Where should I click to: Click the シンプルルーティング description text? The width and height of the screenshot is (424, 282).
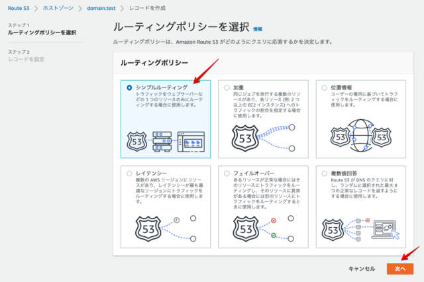point(170,100)
